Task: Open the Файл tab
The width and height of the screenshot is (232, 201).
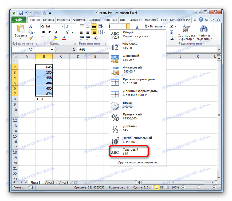Action: (x=19, y=20)
